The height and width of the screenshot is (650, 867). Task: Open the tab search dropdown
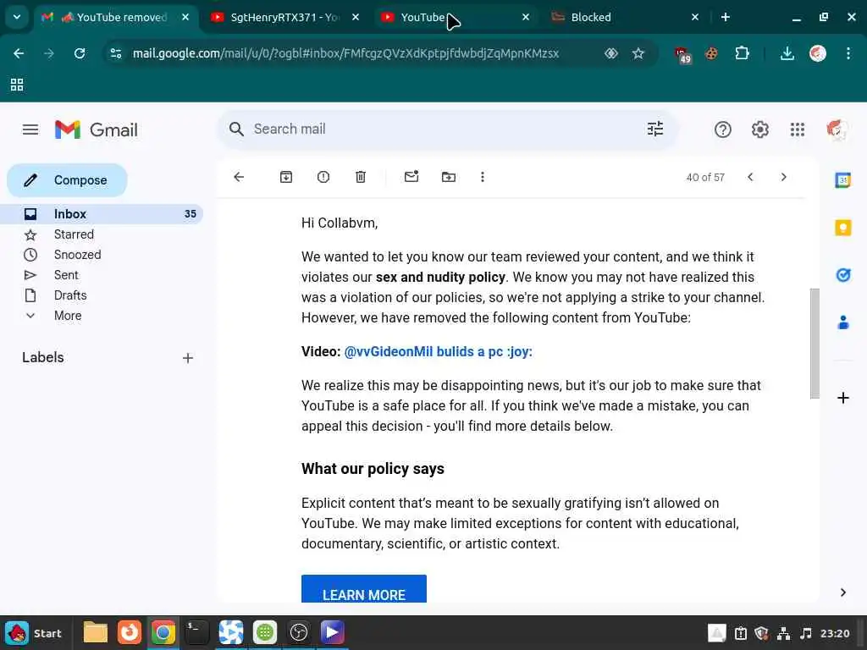[17, 17]
